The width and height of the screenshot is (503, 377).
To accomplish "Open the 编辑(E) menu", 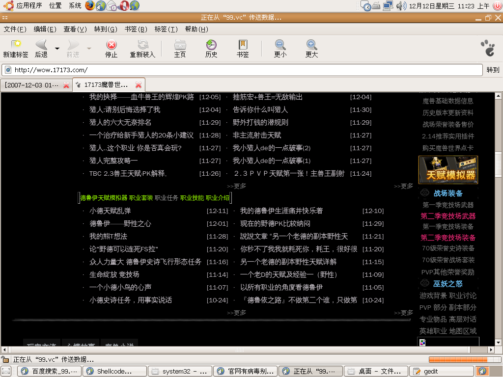I will click(45, 29).
